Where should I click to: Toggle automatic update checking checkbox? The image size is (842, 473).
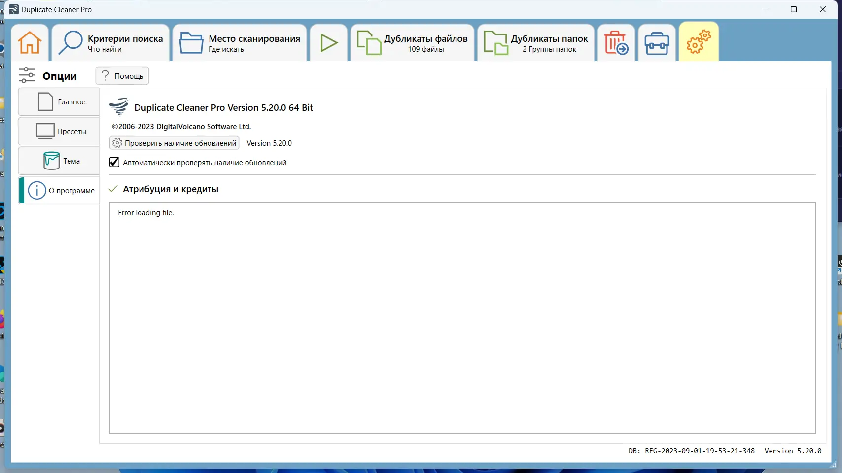click(x=114, y=162)
